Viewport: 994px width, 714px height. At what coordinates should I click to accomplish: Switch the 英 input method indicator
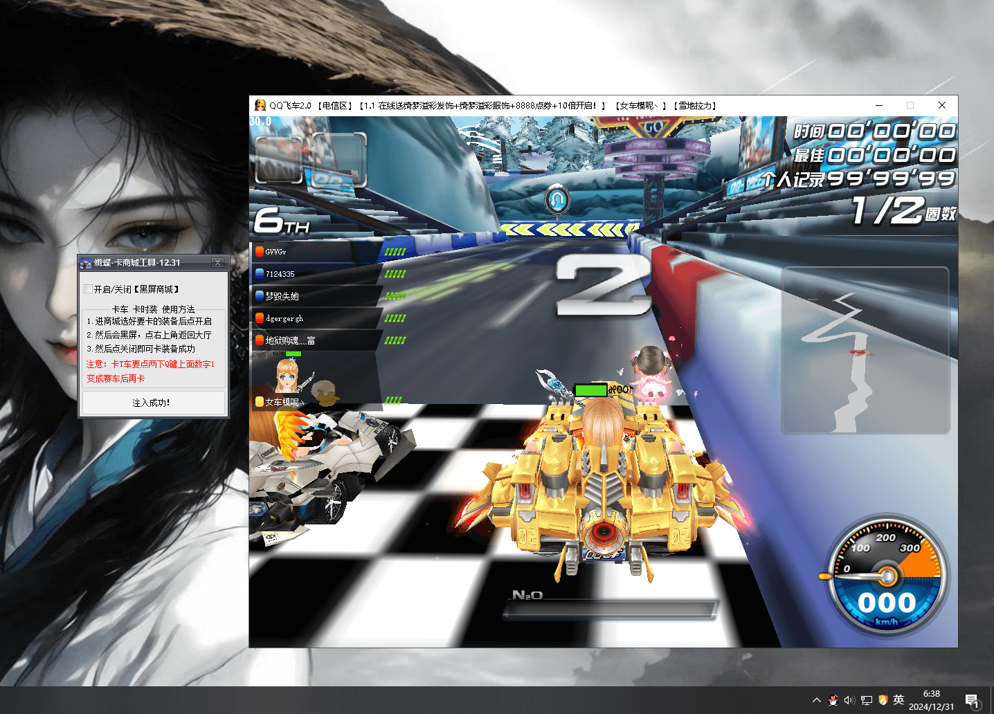pos(898,700)
